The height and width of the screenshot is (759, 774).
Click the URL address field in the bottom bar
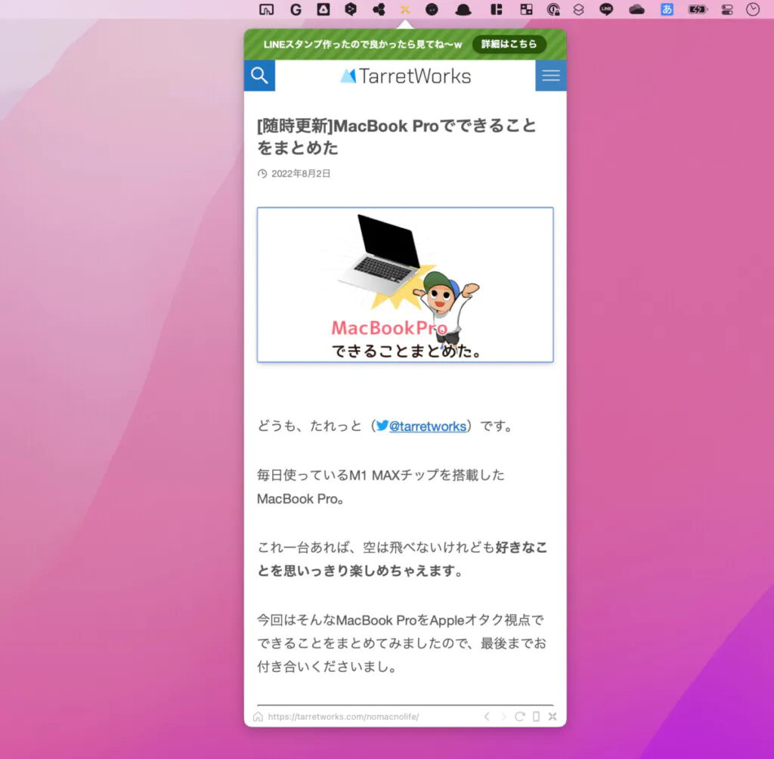(343, 717)
